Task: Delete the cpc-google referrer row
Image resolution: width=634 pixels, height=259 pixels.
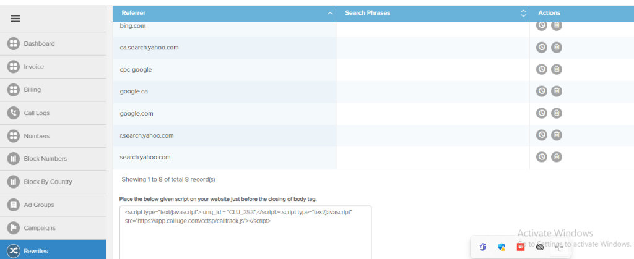Action: click(x=557, y=69)
